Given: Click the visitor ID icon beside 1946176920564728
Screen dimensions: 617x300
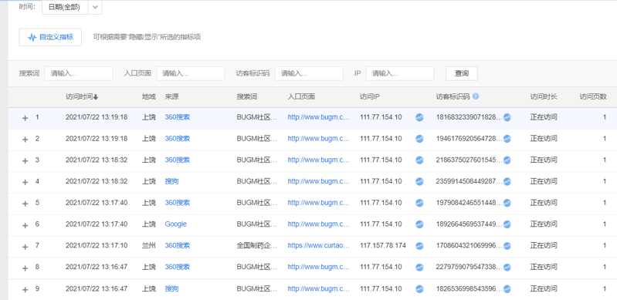Looking at the screenshot, I should 507,138.
